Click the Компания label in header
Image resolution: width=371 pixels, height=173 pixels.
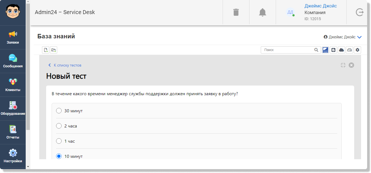coord(315,12)
